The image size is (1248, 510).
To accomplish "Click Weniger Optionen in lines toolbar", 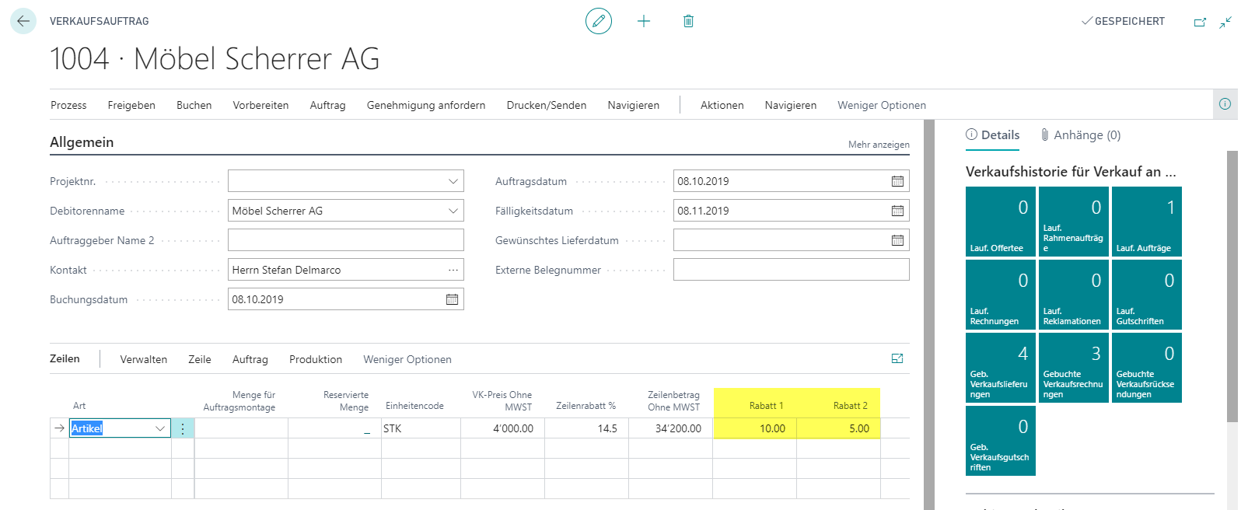I will click(407, 359).
